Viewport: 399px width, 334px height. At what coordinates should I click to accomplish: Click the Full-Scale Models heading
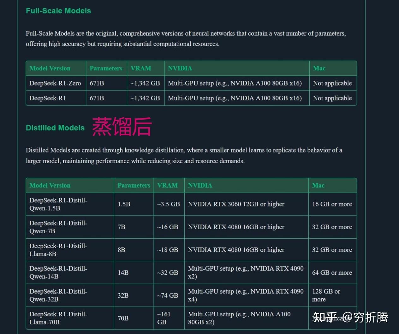click(58, 11)
